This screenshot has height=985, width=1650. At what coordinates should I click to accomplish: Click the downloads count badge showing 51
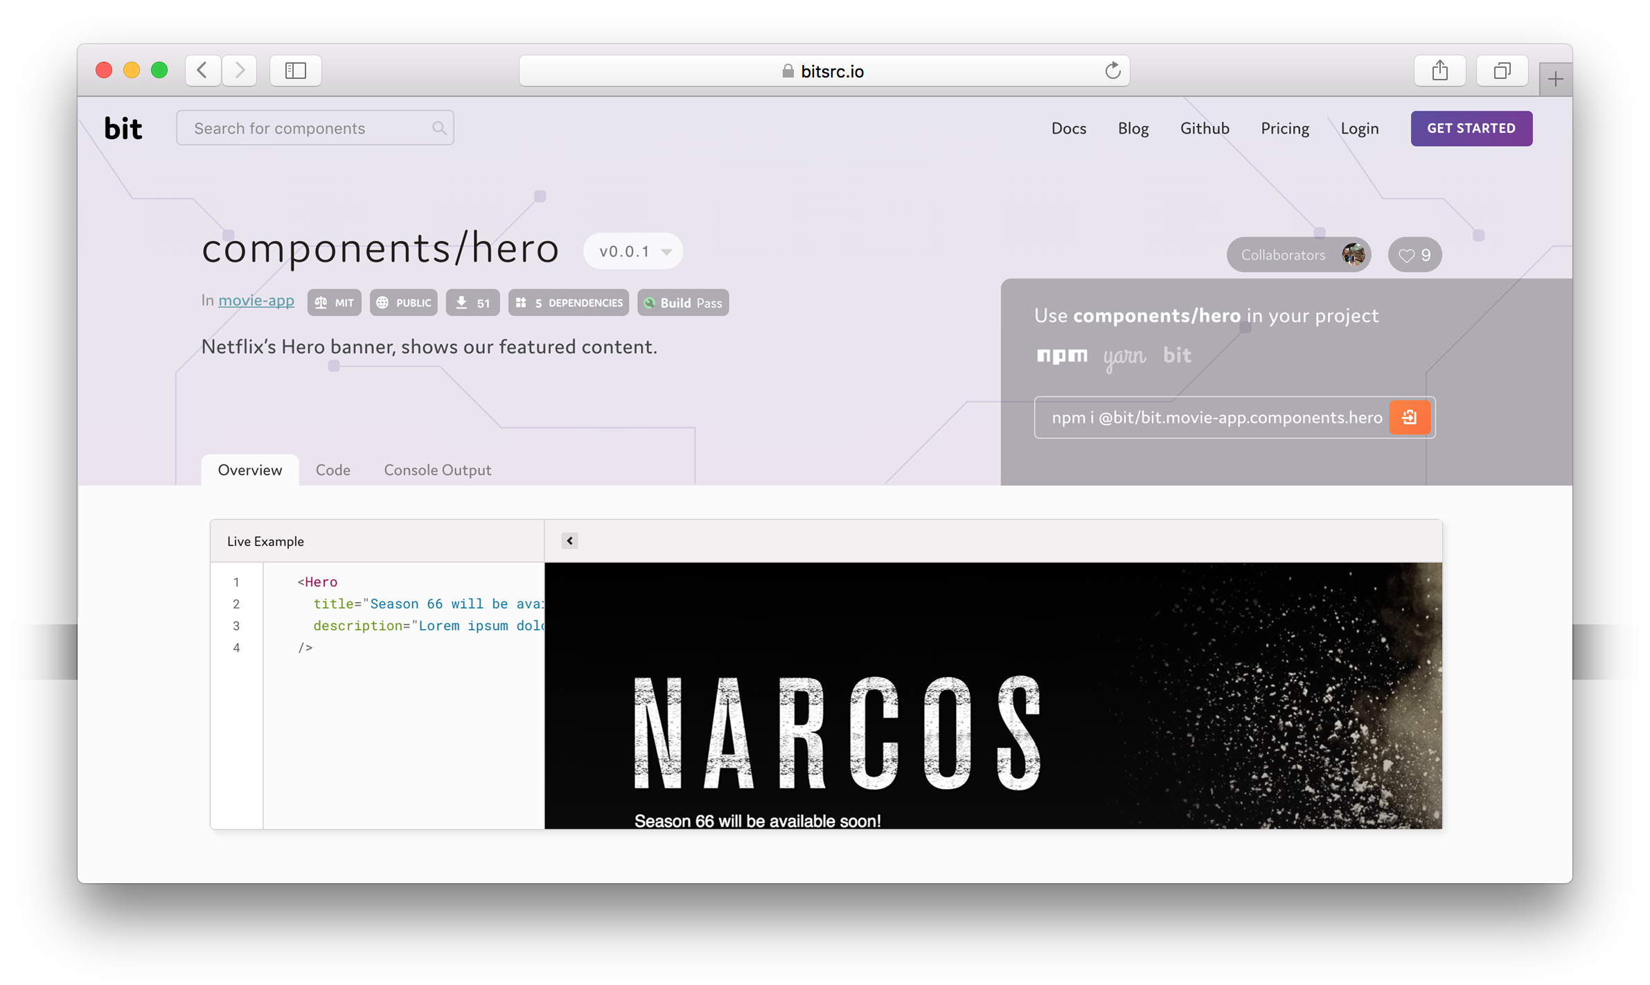pos(472,302)
